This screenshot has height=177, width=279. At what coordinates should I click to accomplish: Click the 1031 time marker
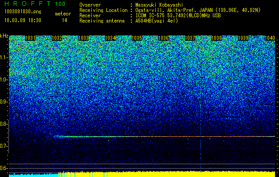tap(31, 38)
